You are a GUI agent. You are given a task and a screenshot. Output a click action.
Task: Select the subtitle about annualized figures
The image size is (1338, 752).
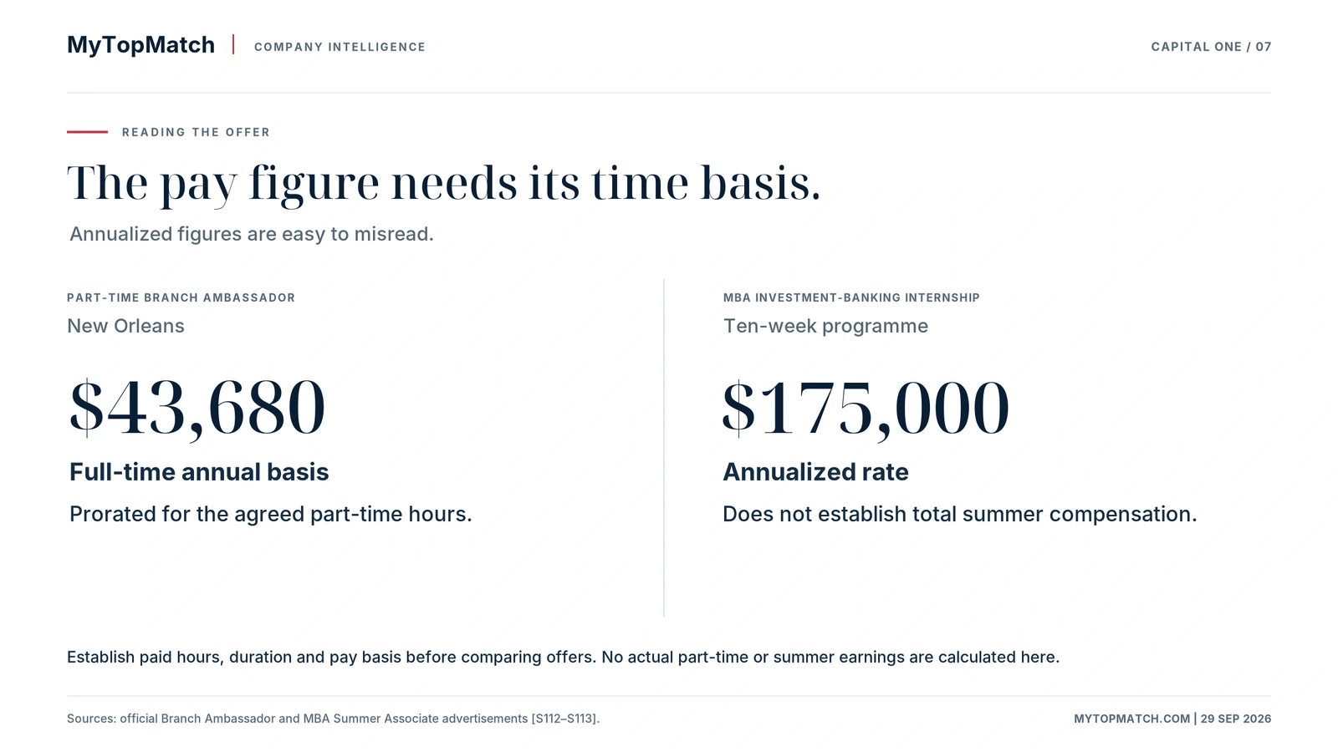[x=252, y=234]
